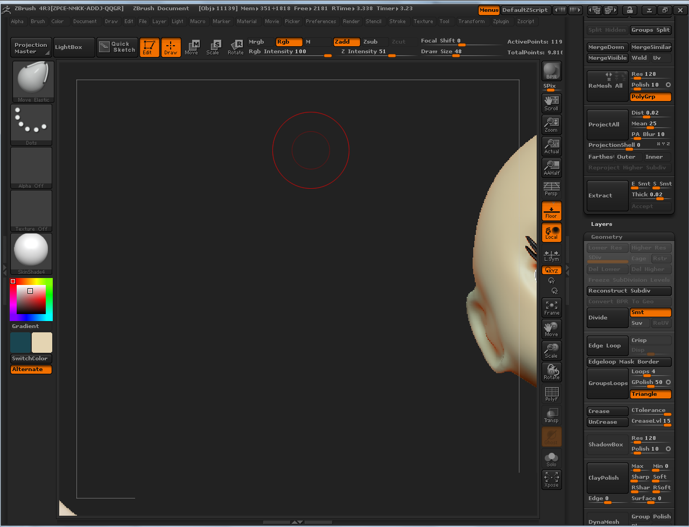Toggle Smt option beside Divide
689x527 pixels.
650,312
